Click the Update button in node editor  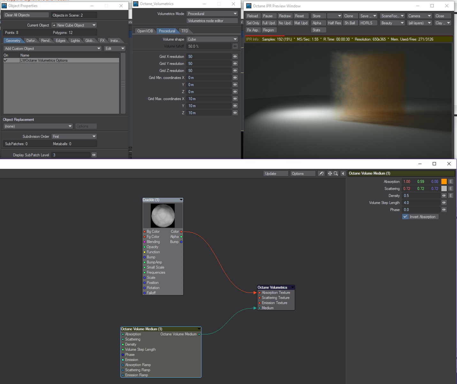(x=276, y=173)
